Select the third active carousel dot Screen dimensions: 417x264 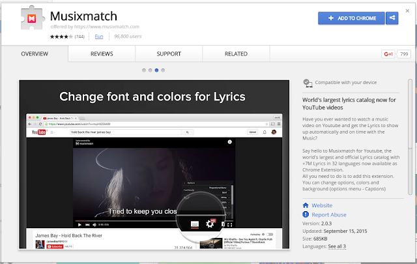tap(156, 70)
